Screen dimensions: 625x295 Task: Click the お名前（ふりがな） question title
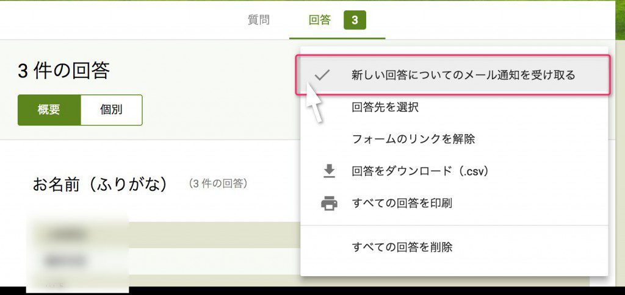point(100,185)
